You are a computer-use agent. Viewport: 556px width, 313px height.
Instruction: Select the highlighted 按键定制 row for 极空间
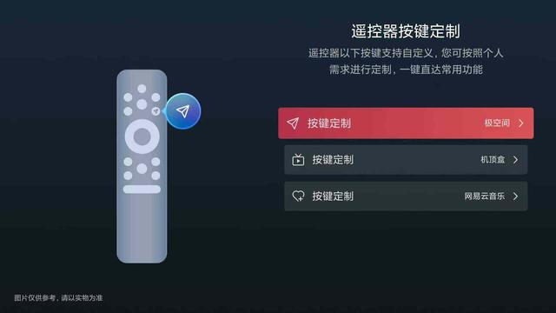pos(406,123)
